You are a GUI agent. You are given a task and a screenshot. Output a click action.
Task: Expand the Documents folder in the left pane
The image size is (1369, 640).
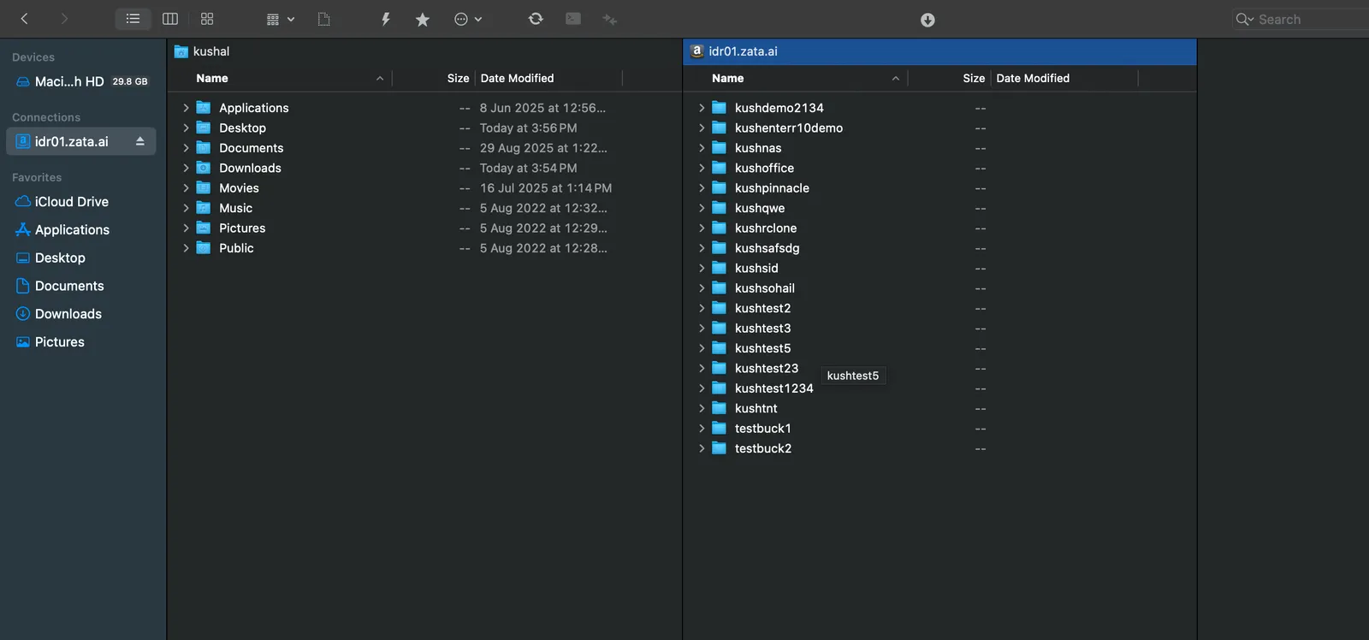[x=186, y=148]
